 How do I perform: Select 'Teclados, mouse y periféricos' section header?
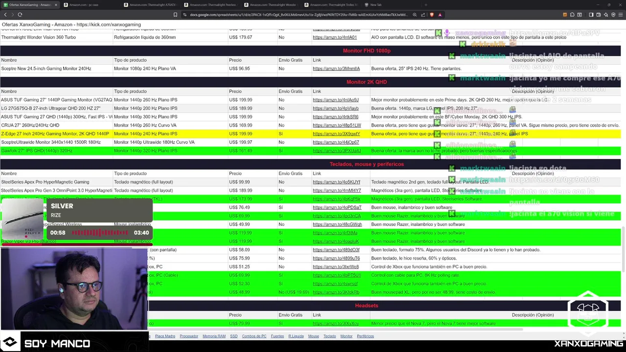(366, 164)
